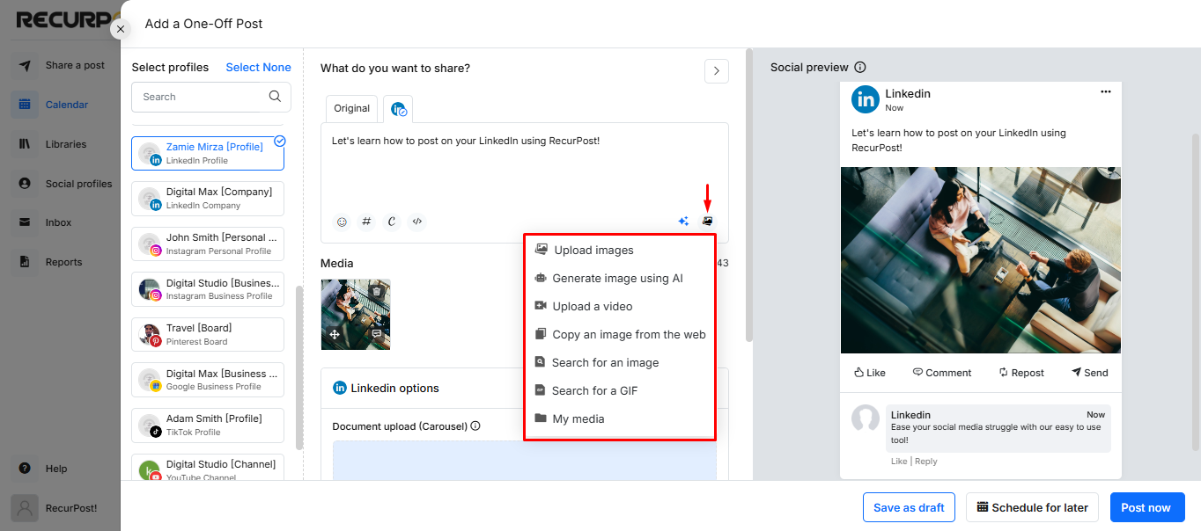The height and width of the screenshot is (531, 1201).
Task: Click the profile search magnifier icon
Action: (x=275, y=97)
